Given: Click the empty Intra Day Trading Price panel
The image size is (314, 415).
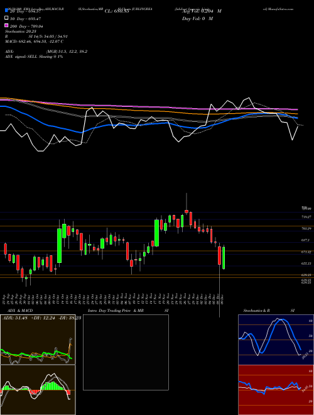Looking at the screenshot, I should (126, 352).
